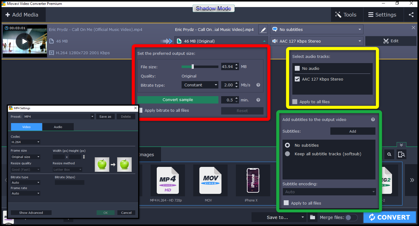This screenshot has height=226, width=419.
Task: Select Keep all subtitle tracks (softsub)
Action: pyautogui.click(x=287, y=154)
